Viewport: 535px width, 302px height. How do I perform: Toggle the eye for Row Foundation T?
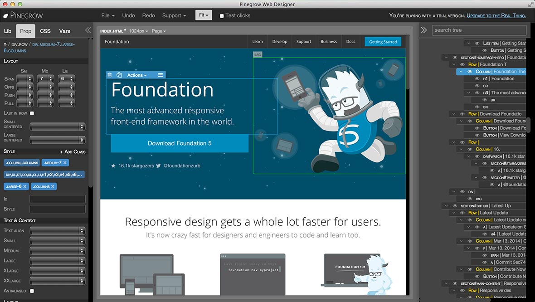point(462,64)
